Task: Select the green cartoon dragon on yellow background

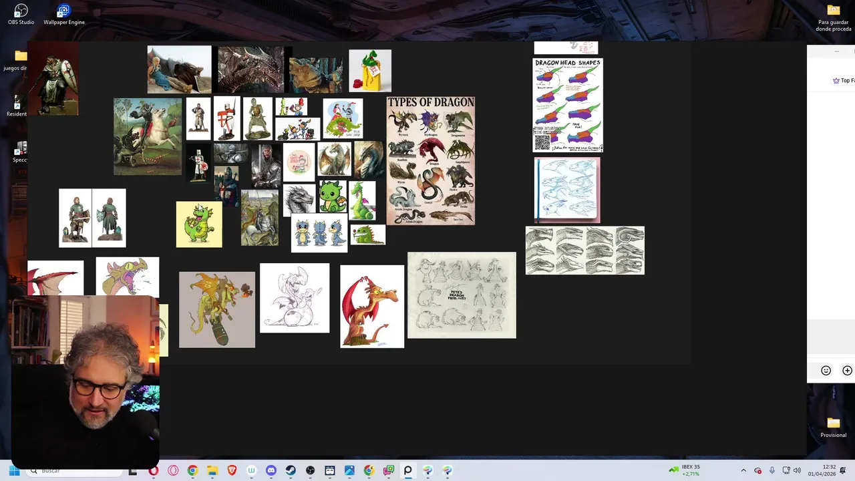Action: (x=199, y=224)
